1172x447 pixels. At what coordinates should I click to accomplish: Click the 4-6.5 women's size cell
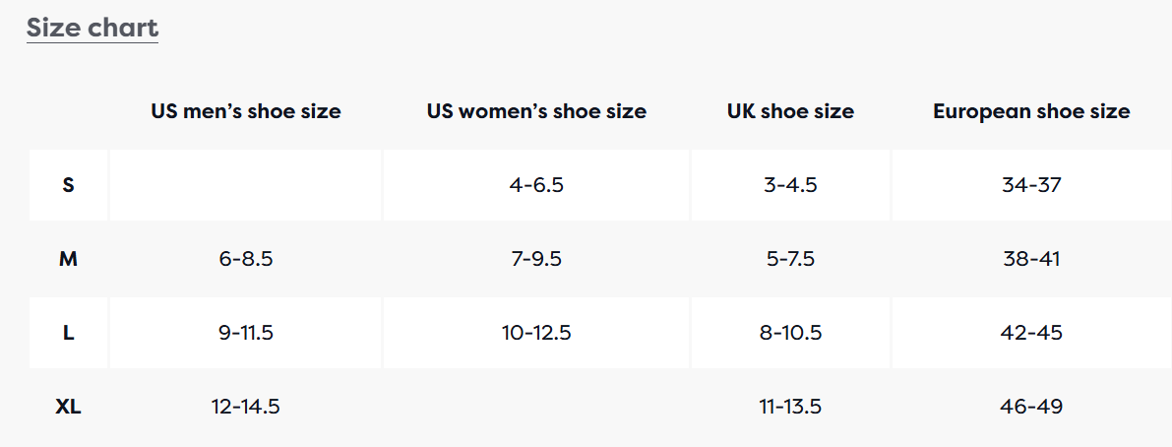pyautogui.click(x=536, y=185)
